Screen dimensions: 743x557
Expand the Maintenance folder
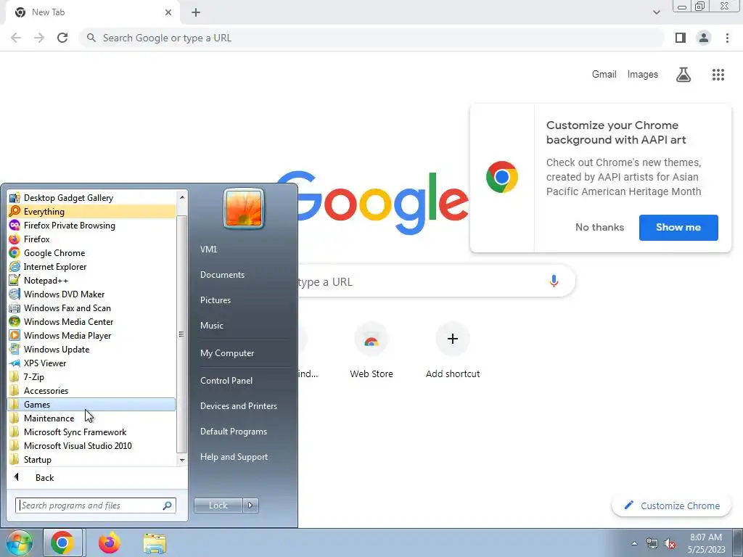[x=92, y=418]
